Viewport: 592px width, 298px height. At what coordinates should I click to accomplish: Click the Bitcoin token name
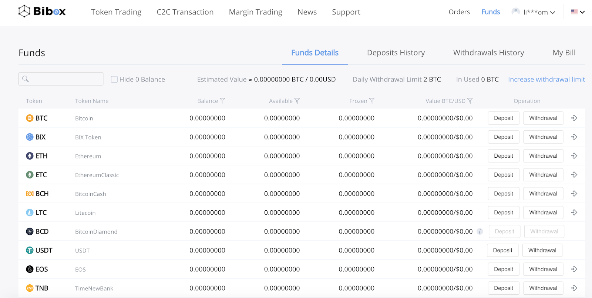84,118
